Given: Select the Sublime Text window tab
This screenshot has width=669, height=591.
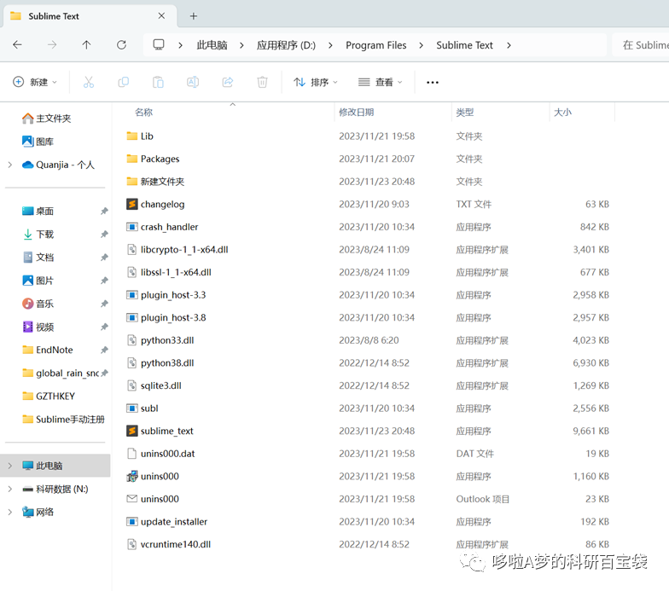Looking at the screenshot, I should (x=90, y=16).
